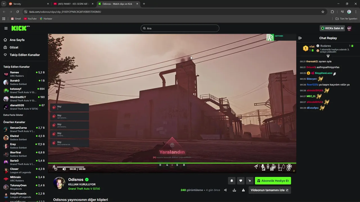Open YouTube bookmark
The height and width of the screenshot is (202, 360).
pos(30,19)
